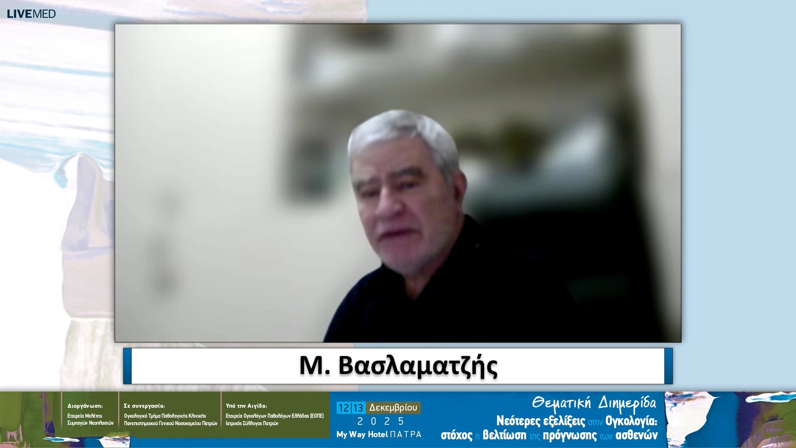Click the Σε συνεργασία heading
The image size is (796, 448).
(x=144, y=406)
